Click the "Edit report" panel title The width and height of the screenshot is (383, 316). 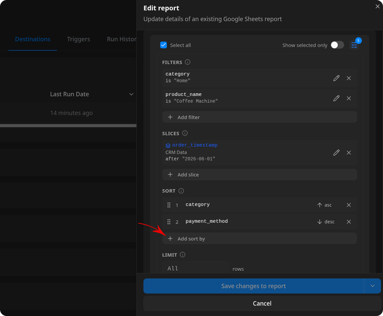161,8
